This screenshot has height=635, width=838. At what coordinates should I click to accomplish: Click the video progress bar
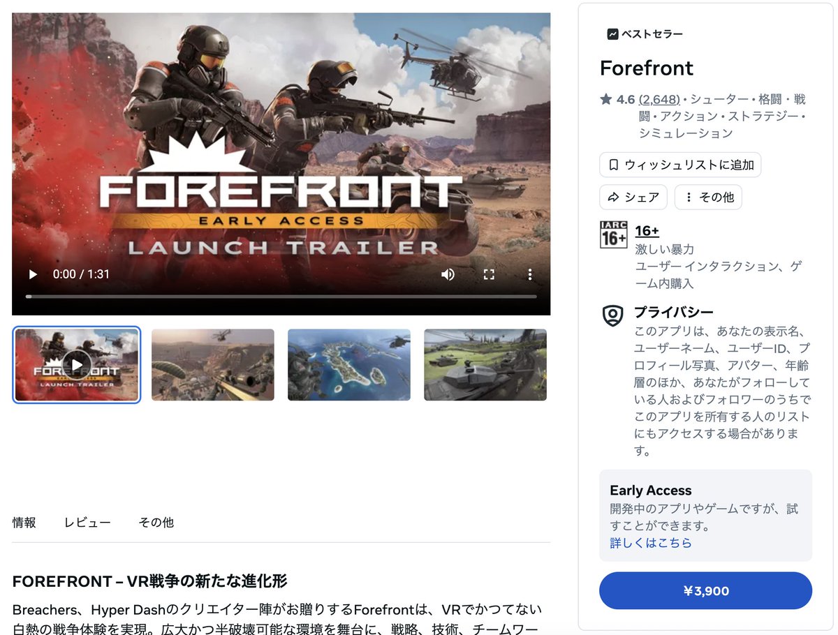(281, 297)
